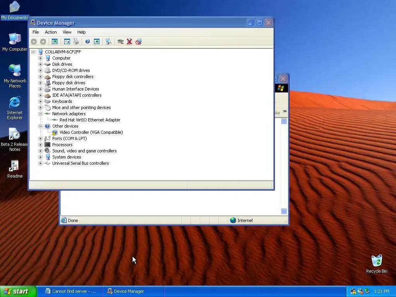The width and height of the screenshot is (396, 297).
Task: Click the Update Driver toolbar icon
Action: point(121,41)
